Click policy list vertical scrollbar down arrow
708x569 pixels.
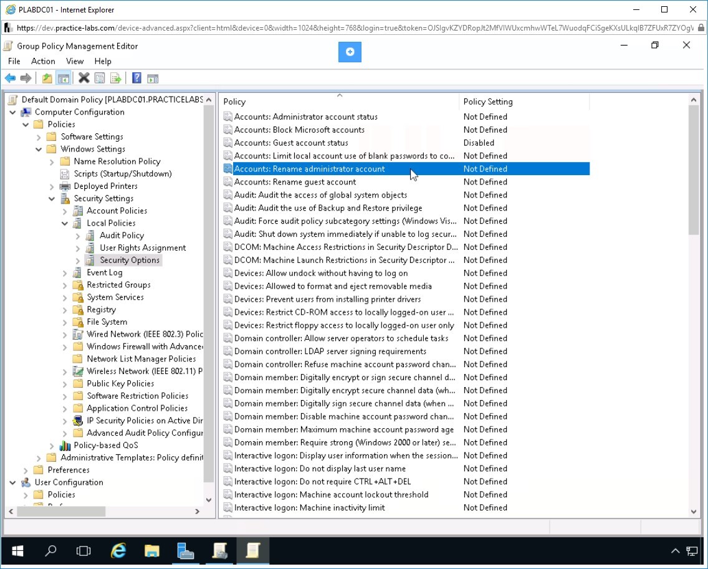pos(694,512)
